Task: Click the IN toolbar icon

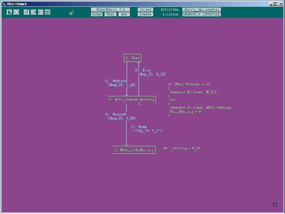Action: tap(33, 12)
